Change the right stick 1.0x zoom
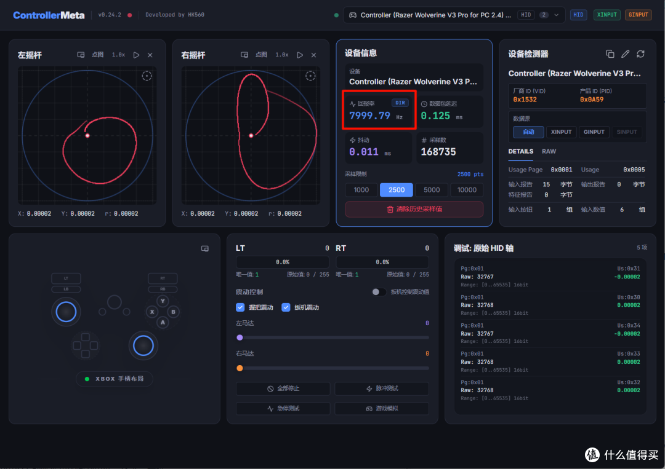 (x=282, y=55)
